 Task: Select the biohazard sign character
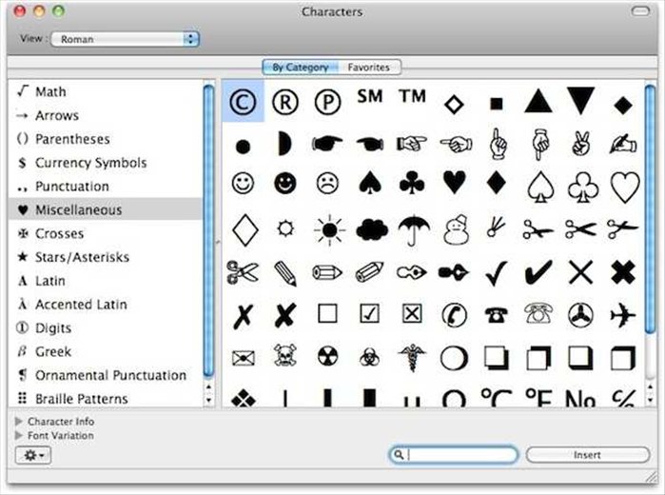coord(370,357)
